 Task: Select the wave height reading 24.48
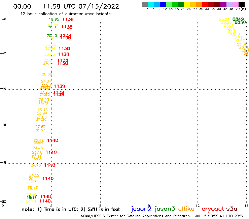point(38,148)
